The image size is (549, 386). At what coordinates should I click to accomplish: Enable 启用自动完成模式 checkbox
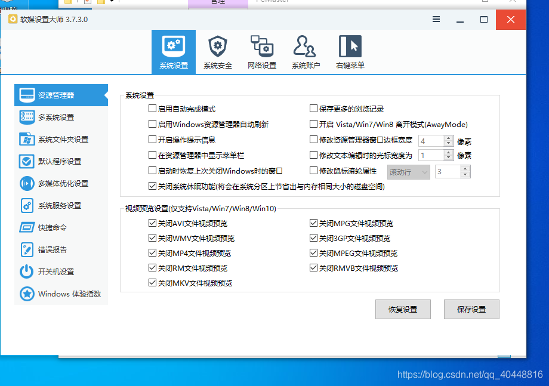coord(152,109)
